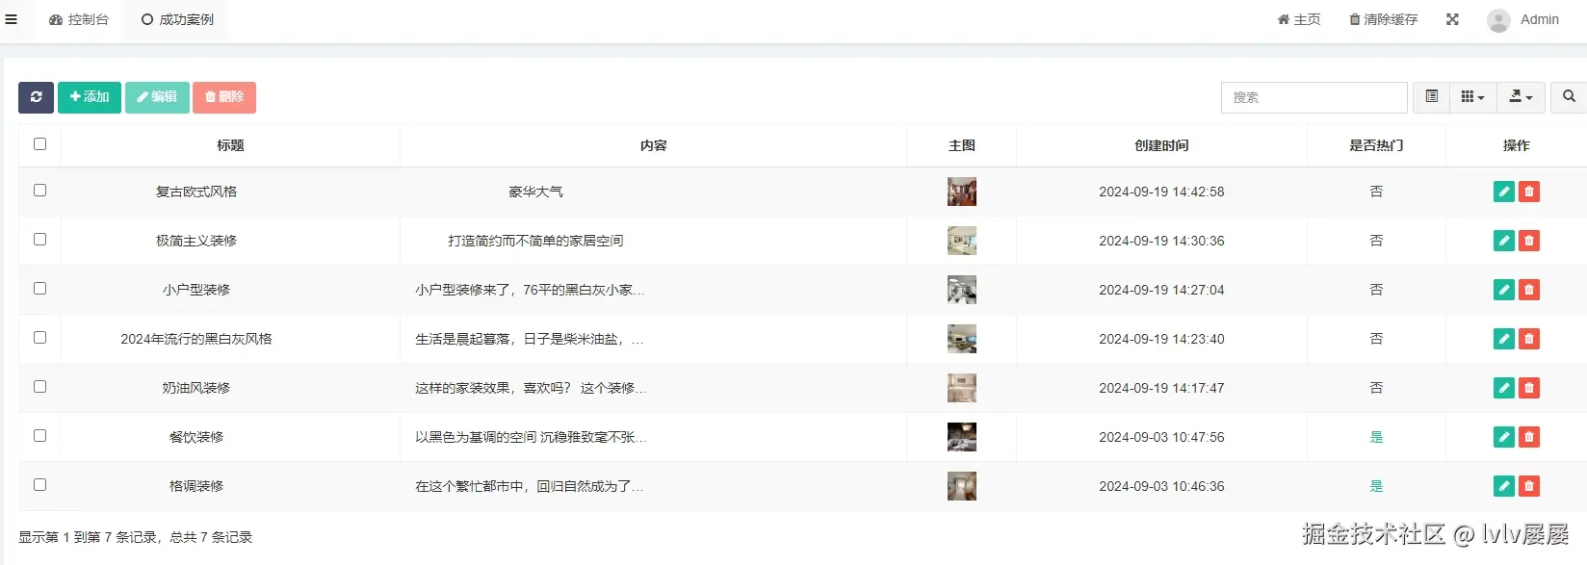Click the search magnifier button

click(1569, 97)
